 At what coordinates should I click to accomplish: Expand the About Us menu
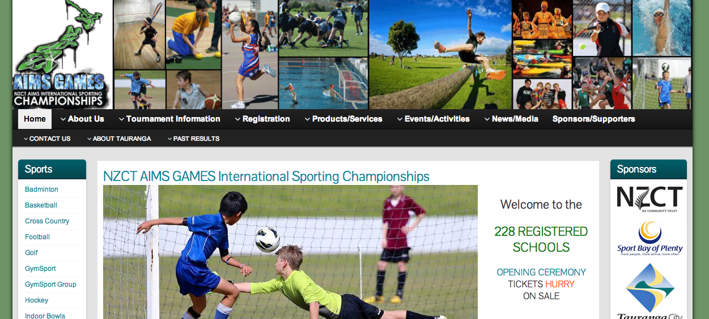[82, 119]
